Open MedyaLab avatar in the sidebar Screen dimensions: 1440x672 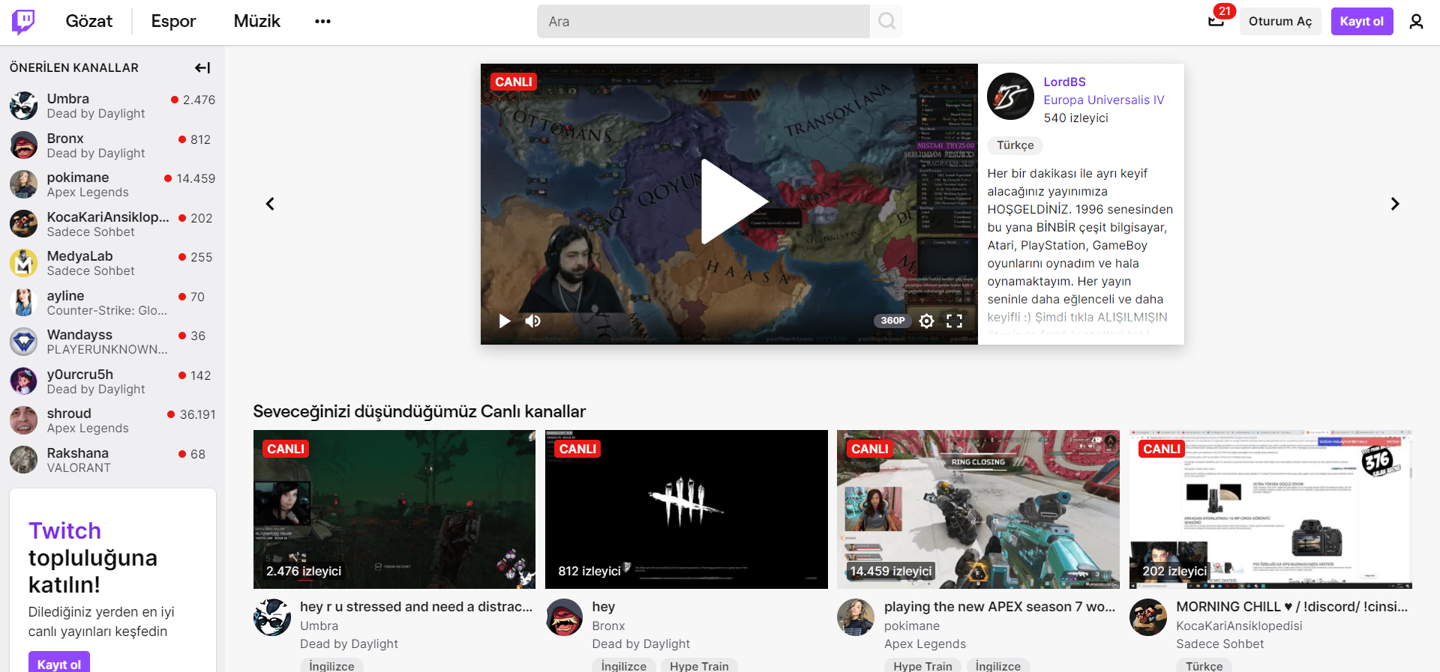[24, 263]
